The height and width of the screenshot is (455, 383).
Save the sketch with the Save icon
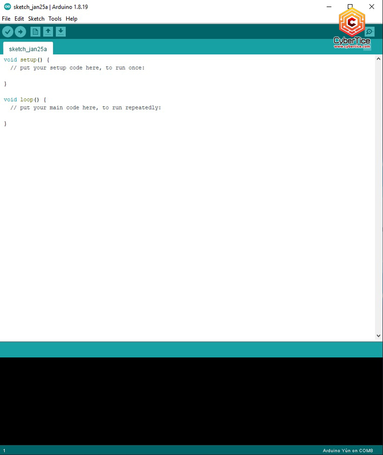pos(61,32)
